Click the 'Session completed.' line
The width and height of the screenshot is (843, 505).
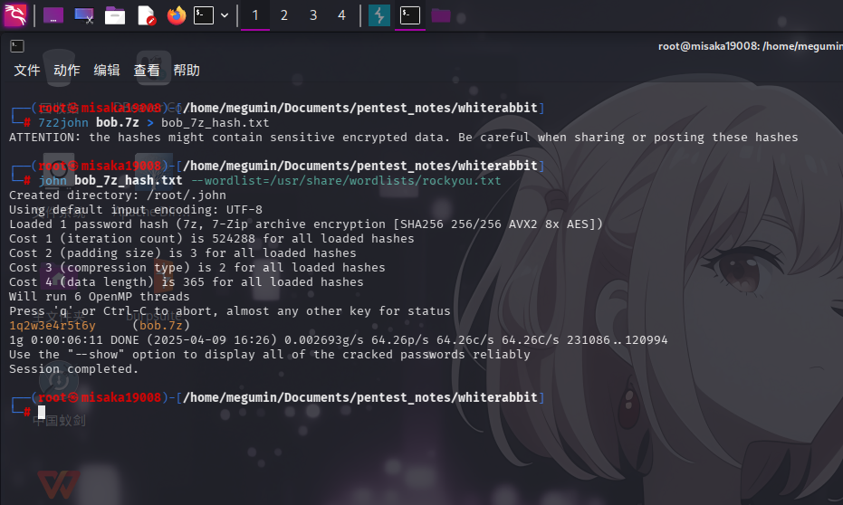(73, 369)
